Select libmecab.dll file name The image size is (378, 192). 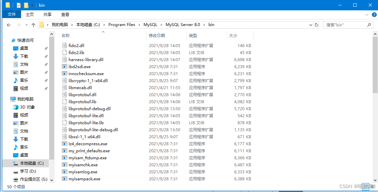[80, 87]
